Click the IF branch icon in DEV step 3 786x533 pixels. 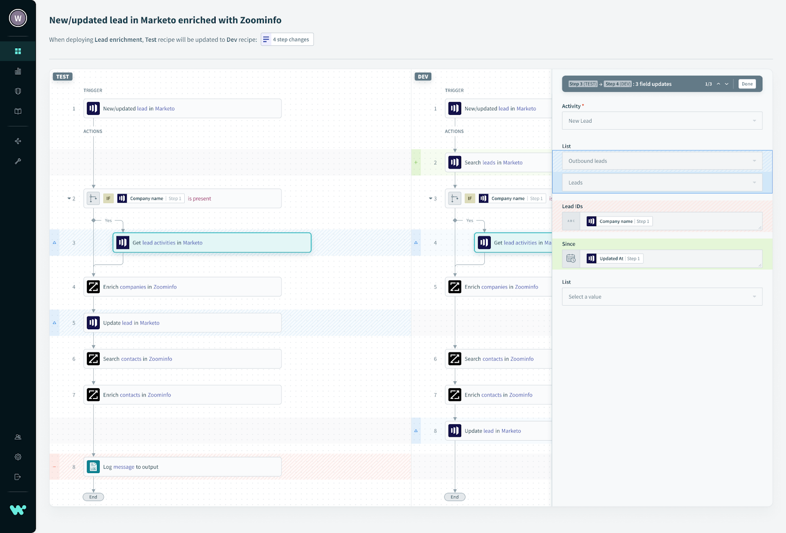(455, 198)
